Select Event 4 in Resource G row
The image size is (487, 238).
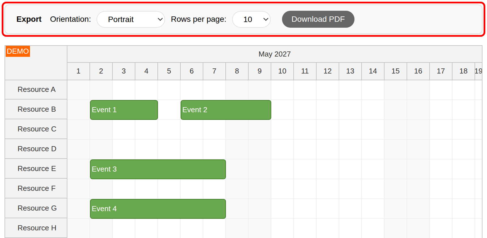(158, 209)
